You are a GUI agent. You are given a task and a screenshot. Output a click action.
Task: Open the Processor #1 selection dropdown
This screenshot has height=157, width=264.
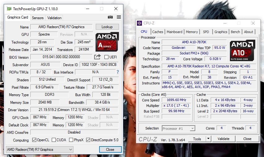[x=178, y=129]
